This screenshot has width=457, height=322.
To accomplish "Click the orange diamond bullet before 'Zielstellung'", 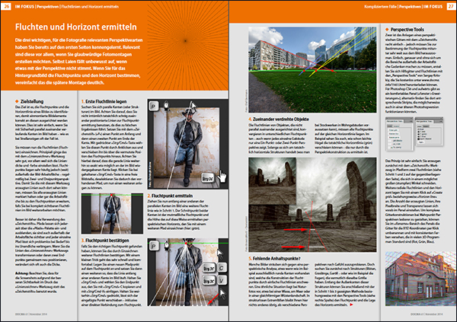I will click(17, 101).
